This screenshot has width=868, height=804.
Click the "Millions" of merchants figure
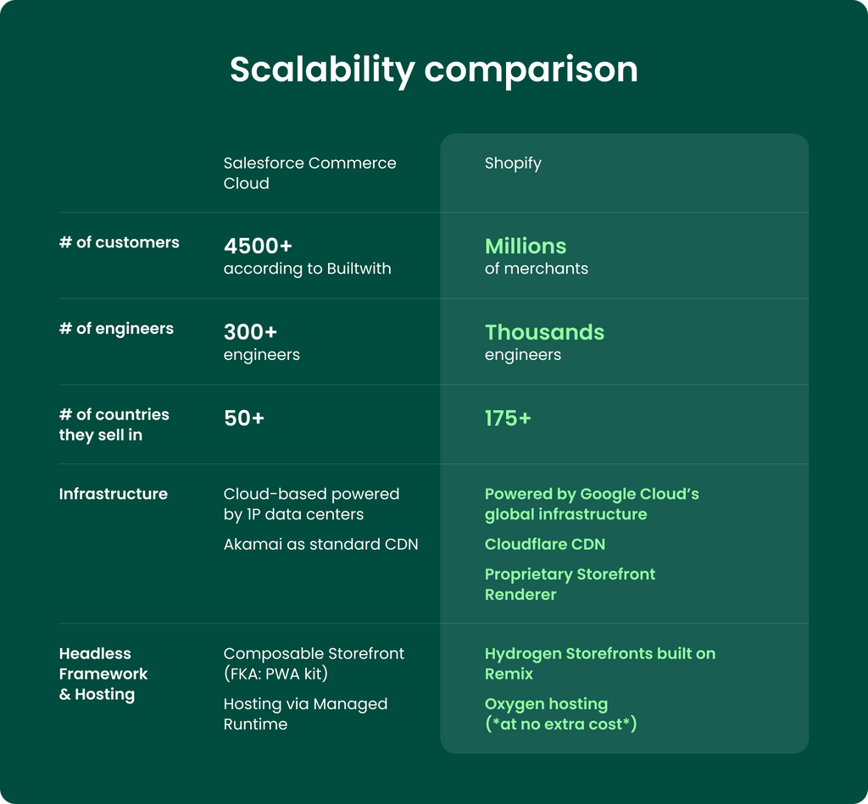pyautogui.click(x=526, y=247)
